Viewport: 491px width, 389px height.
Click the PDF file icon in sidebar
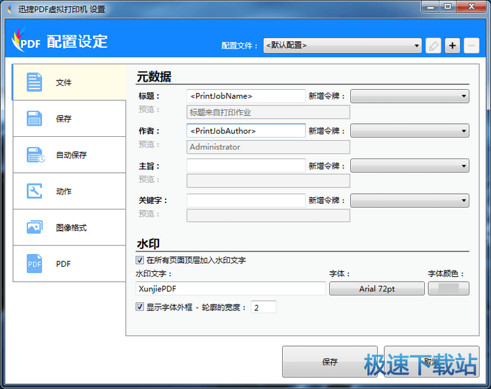click(34, 263)
